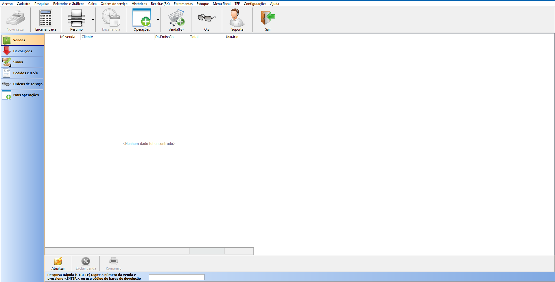The width and height of the screenshot is (555, 282).
Task: Expand the Operações dropdown arrow
Action: (x=158, y=20)
